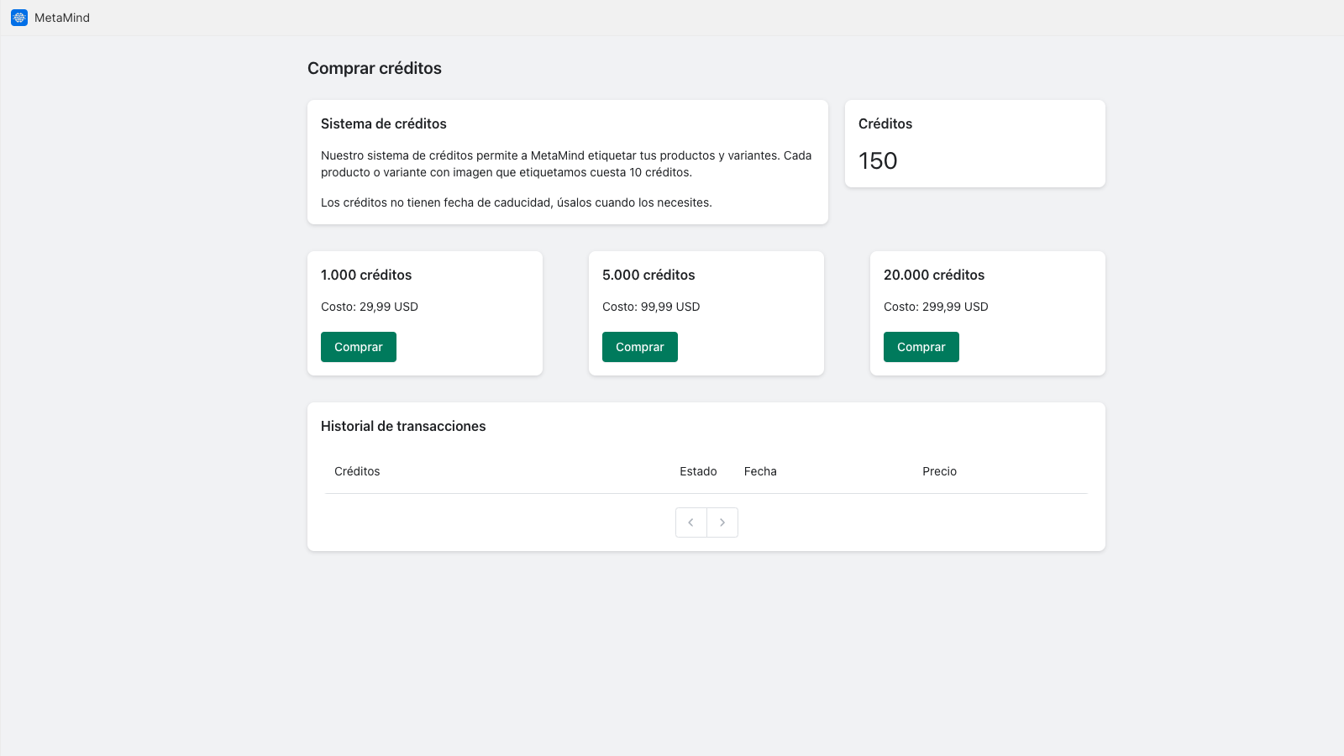Click the Costo: 99,99 USD text

[651, 307]
